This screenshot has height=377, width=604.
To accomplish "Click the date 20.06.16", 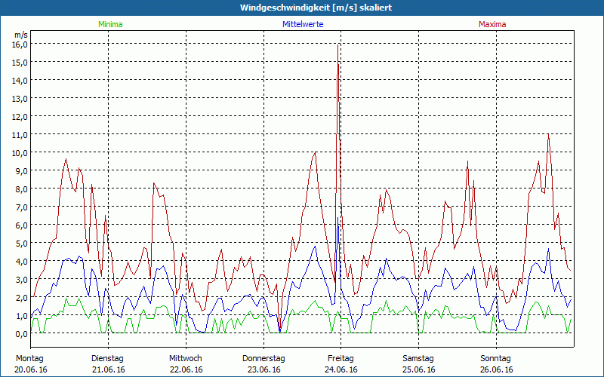I will (x=31, y=369).
